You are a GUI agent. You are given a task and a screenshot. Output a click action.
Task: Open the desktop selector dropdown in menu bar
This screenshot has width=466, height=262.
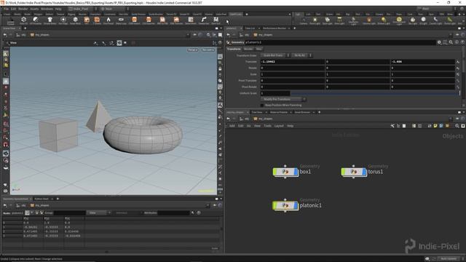pos(82,9)
